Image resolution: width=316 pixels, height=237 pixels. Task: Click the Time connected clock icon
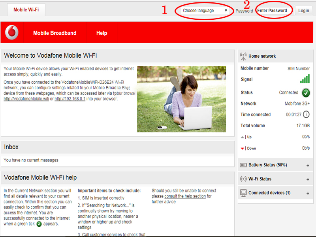coord(306,115)
